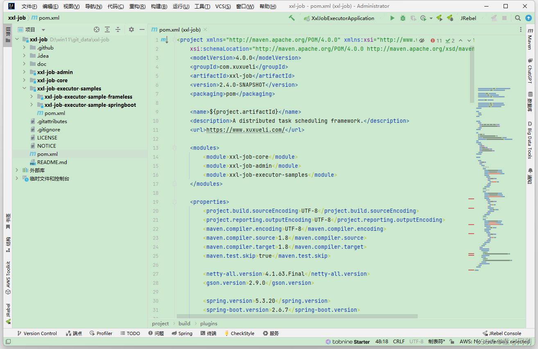The image size is (538, 349).
Task: Collapse the xxl-job-executor-samples module
Action: pyautogui.click(x=25, y=88)
